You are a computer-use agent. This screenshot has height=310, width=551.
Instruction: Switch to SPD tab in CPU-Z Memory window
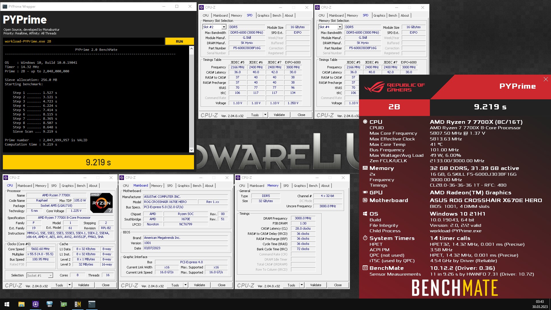click(x=286, y=186)
